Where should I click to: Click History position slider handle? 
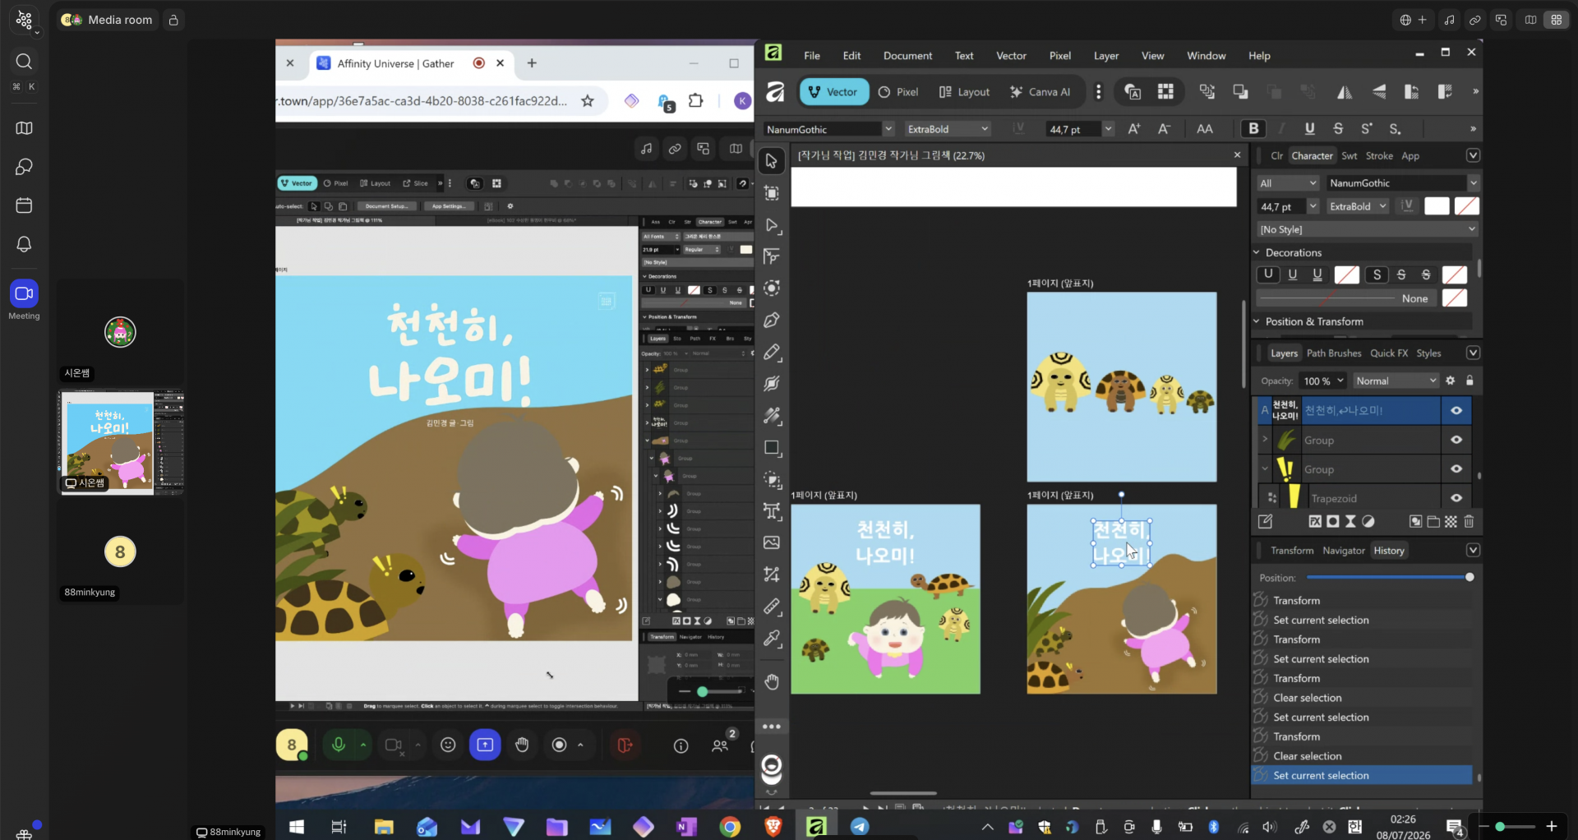pyautogui.click(x=1470, y=577)
